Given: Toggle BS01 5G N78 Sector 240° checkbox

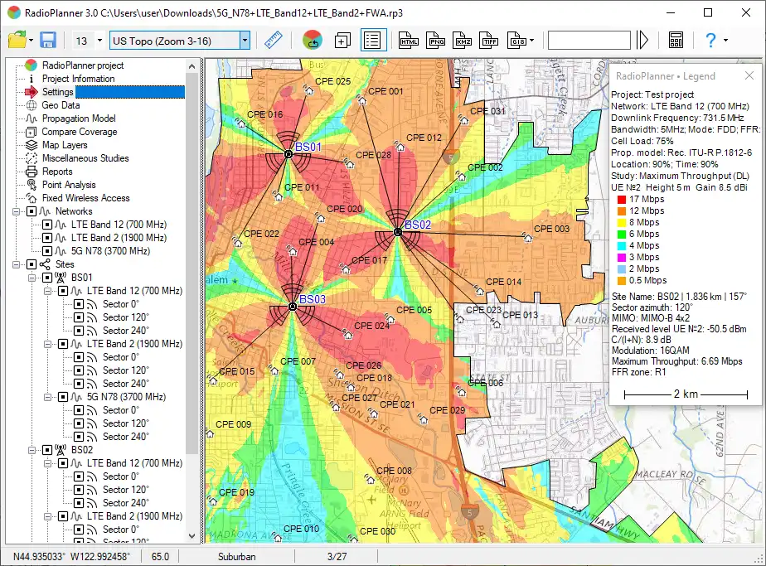Looking at the screenshot, I should [x=79, y=437].
